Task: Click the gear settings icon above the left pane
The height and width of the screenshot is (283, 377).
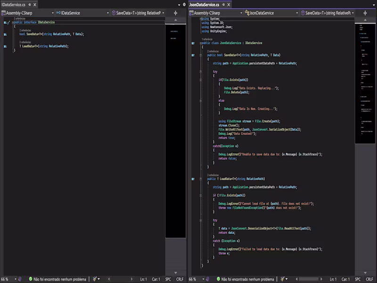Action: (x=184, y=4)
